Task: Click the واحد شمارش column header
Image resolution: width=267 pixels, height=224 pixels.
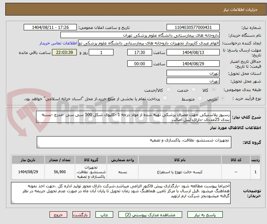Action: click(123, 160)
